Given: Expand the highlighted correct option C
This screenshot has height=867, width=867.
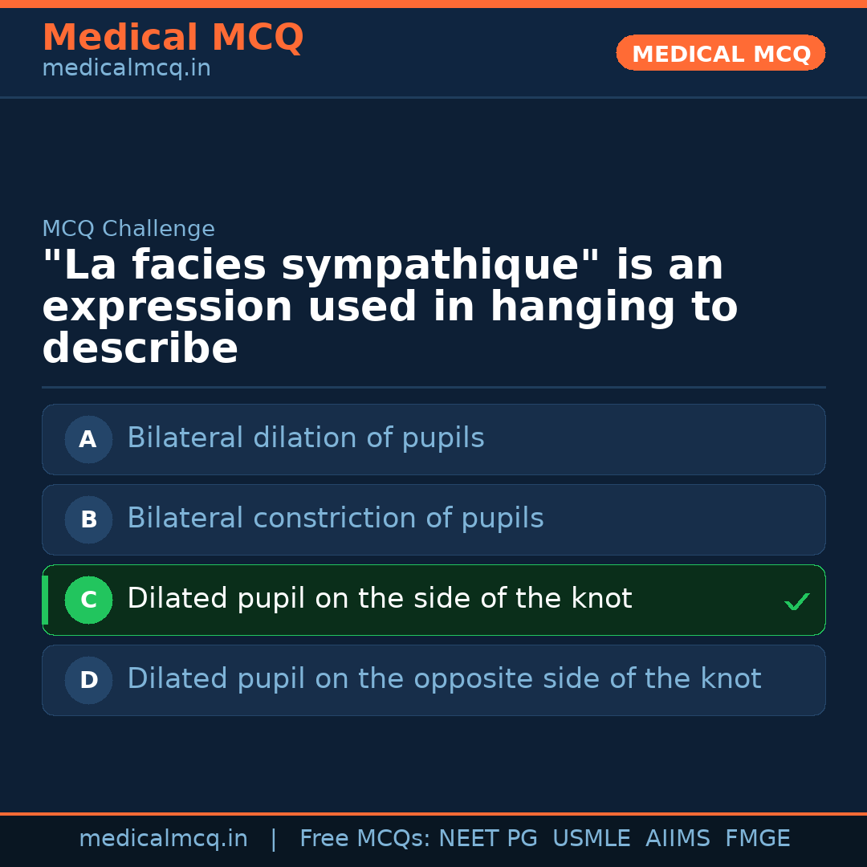Looking at the screenshot, I should tap(433, 600).
